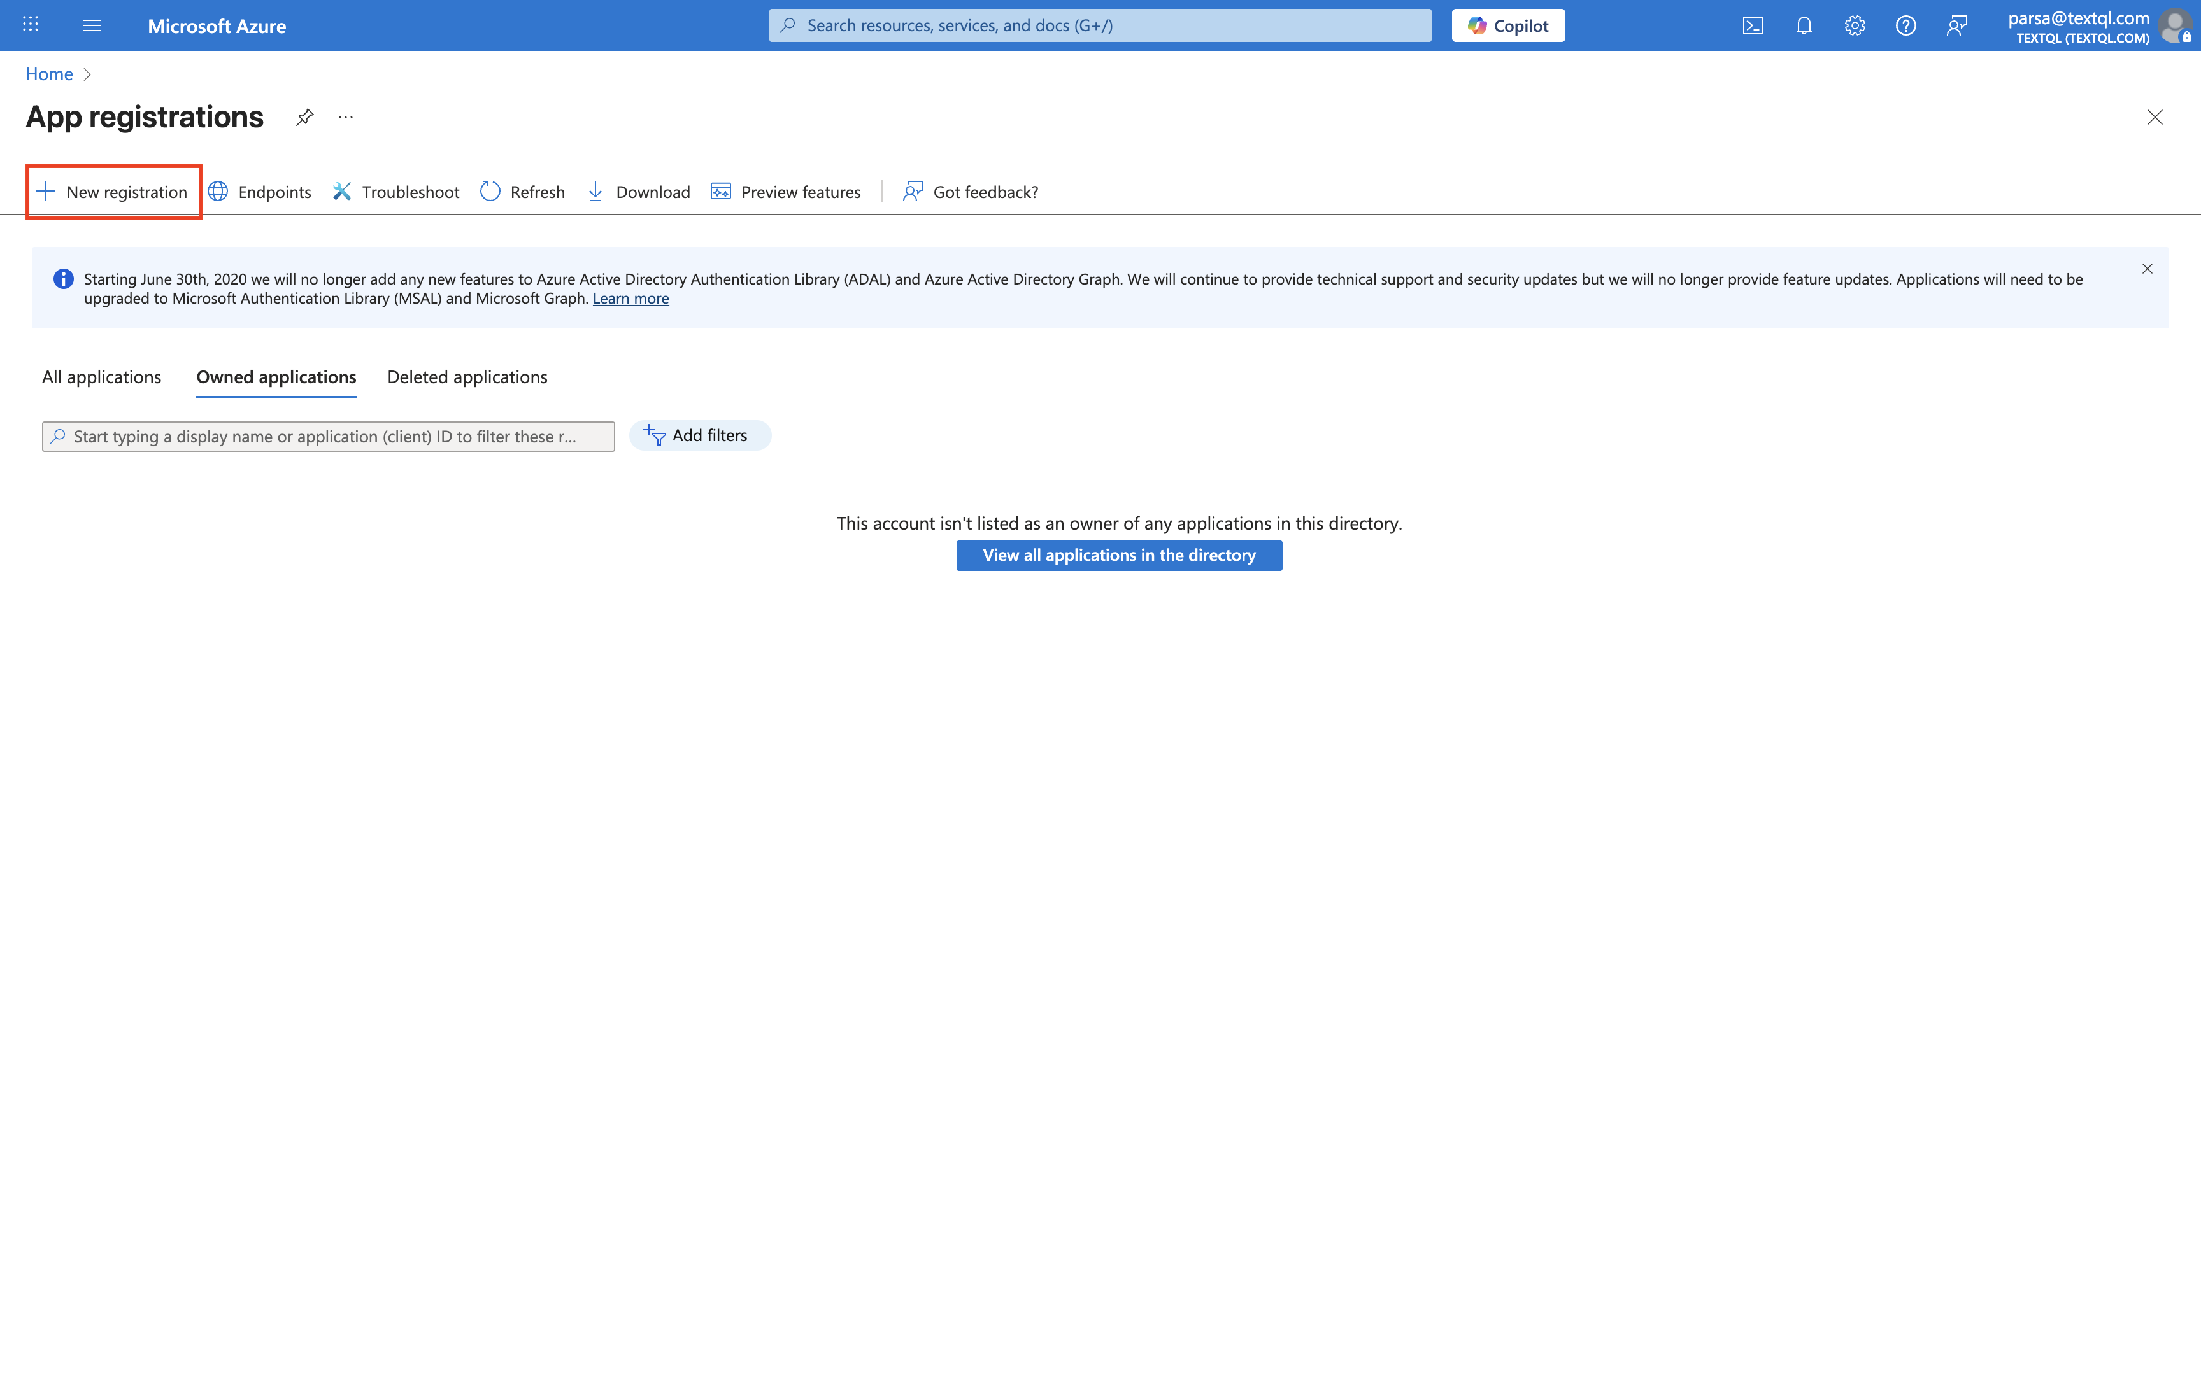
Task: Focus the display name filter field
Action: (x=329, y=436)
